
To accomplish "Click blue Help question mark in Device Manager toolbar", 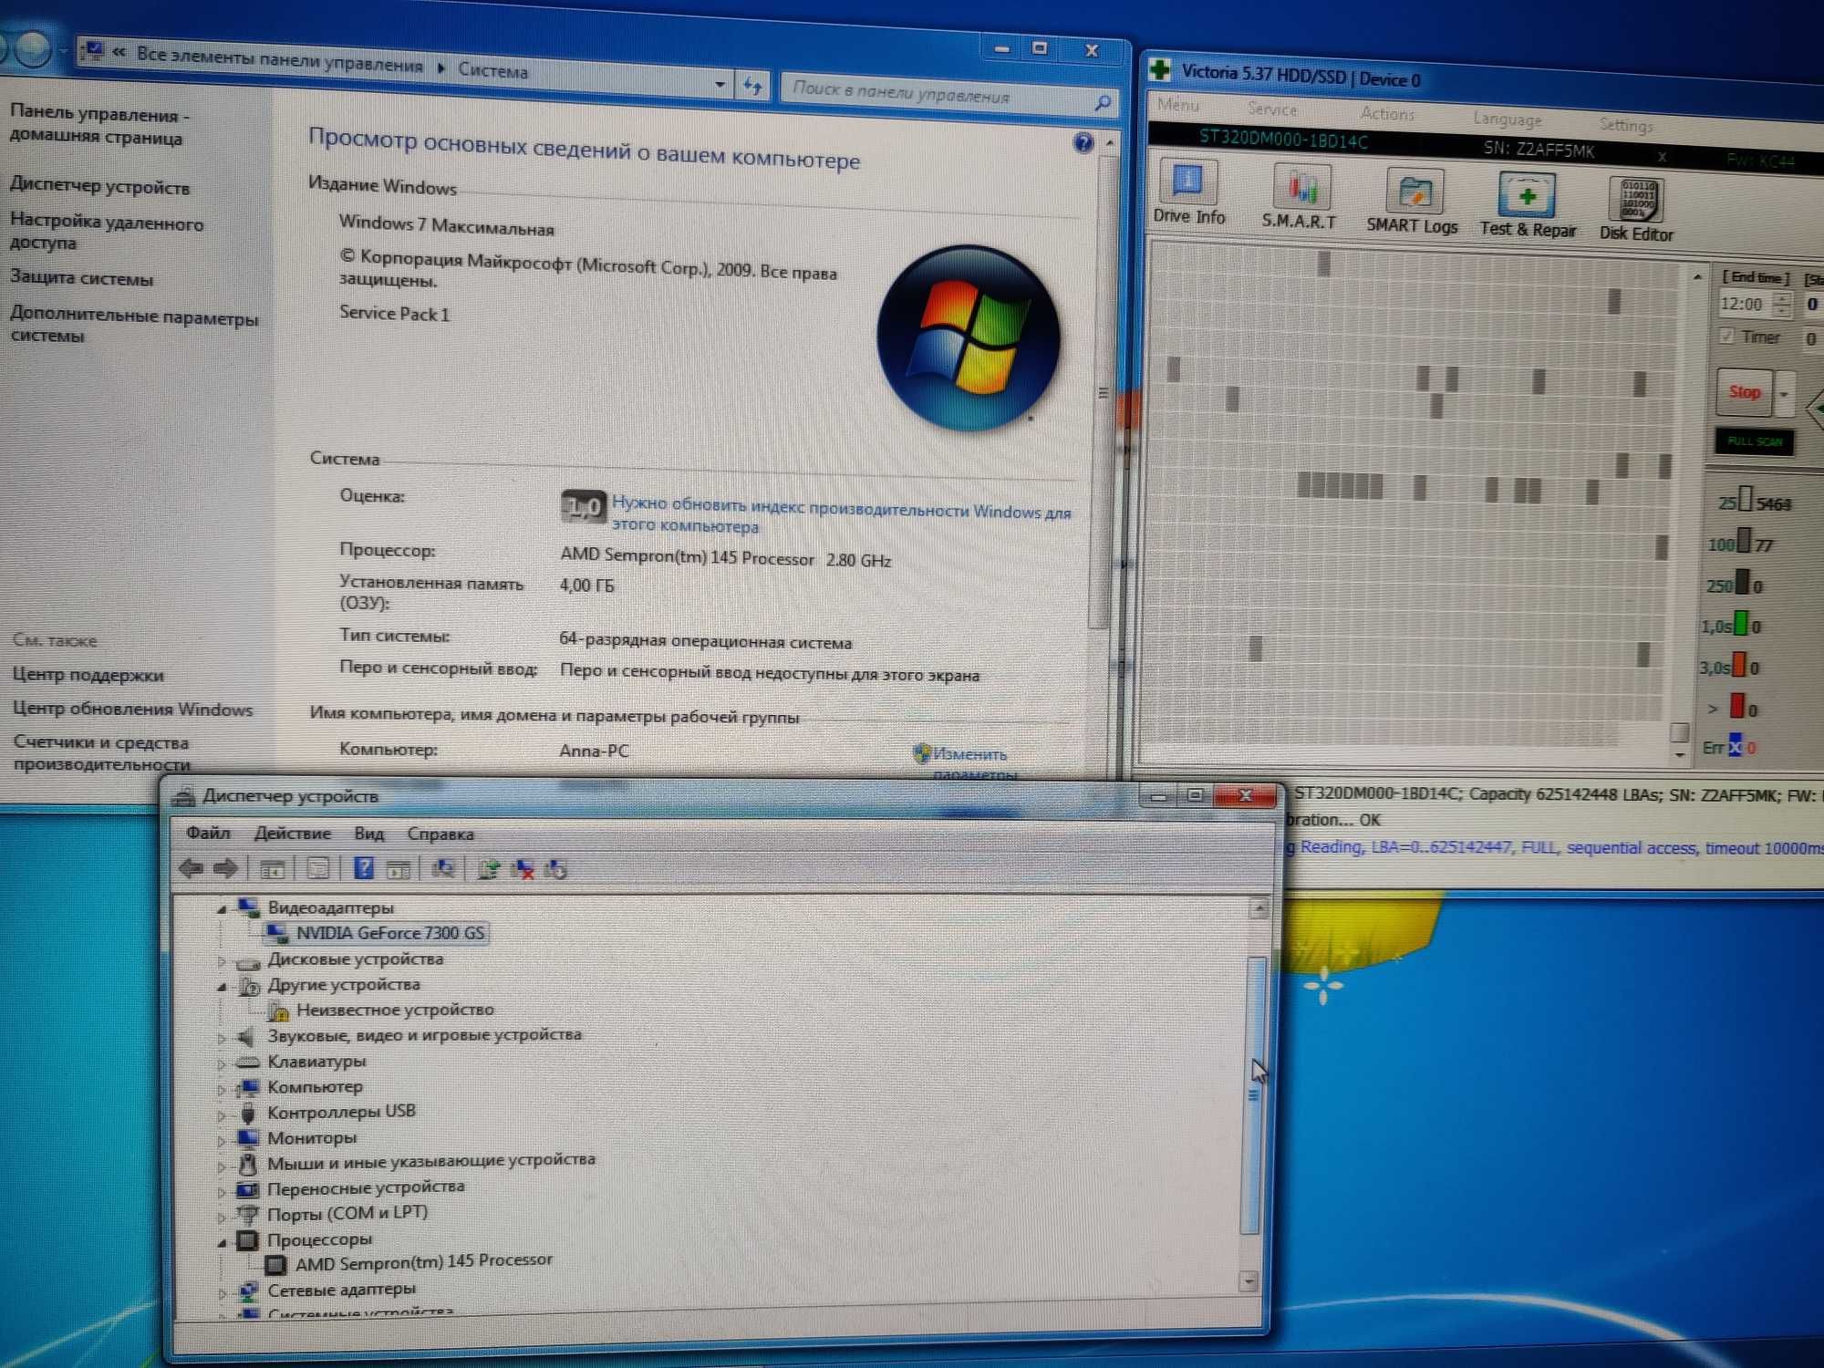I will (363, 868).
